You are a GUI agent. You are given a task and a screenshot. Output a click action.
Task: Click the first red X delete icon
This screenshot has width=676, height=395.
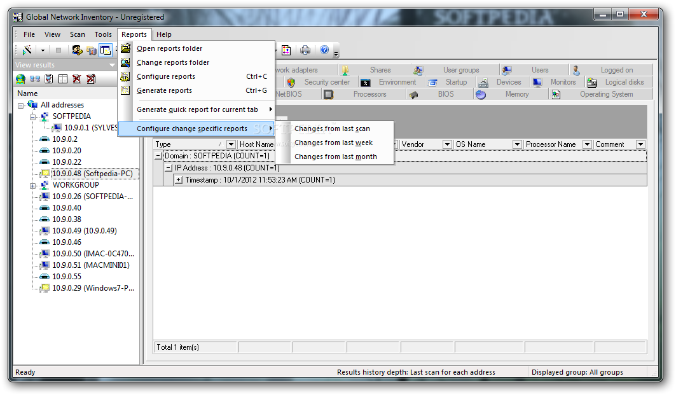pyautogui.click(x=77, y=79)
